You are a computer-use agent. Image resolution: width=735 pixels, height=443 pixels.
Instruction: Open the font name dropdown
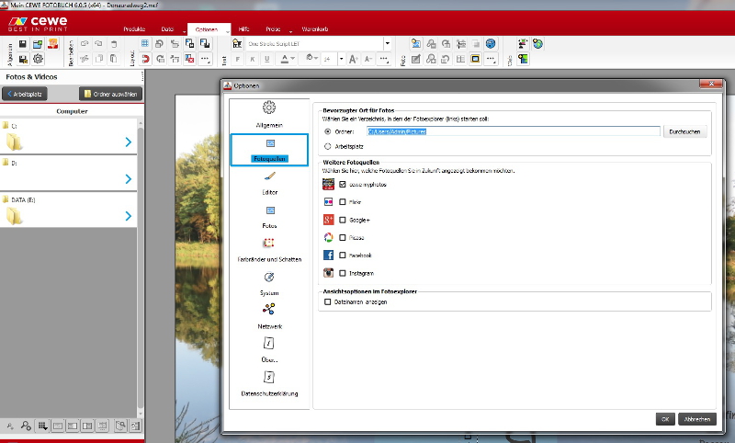pyautogui.click(x=388, y=43)
